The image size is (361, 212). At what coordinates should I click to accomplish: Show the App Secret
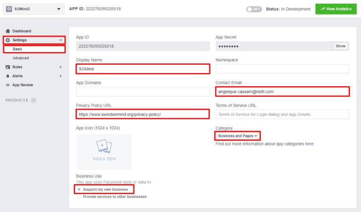[x=340, y=46]
